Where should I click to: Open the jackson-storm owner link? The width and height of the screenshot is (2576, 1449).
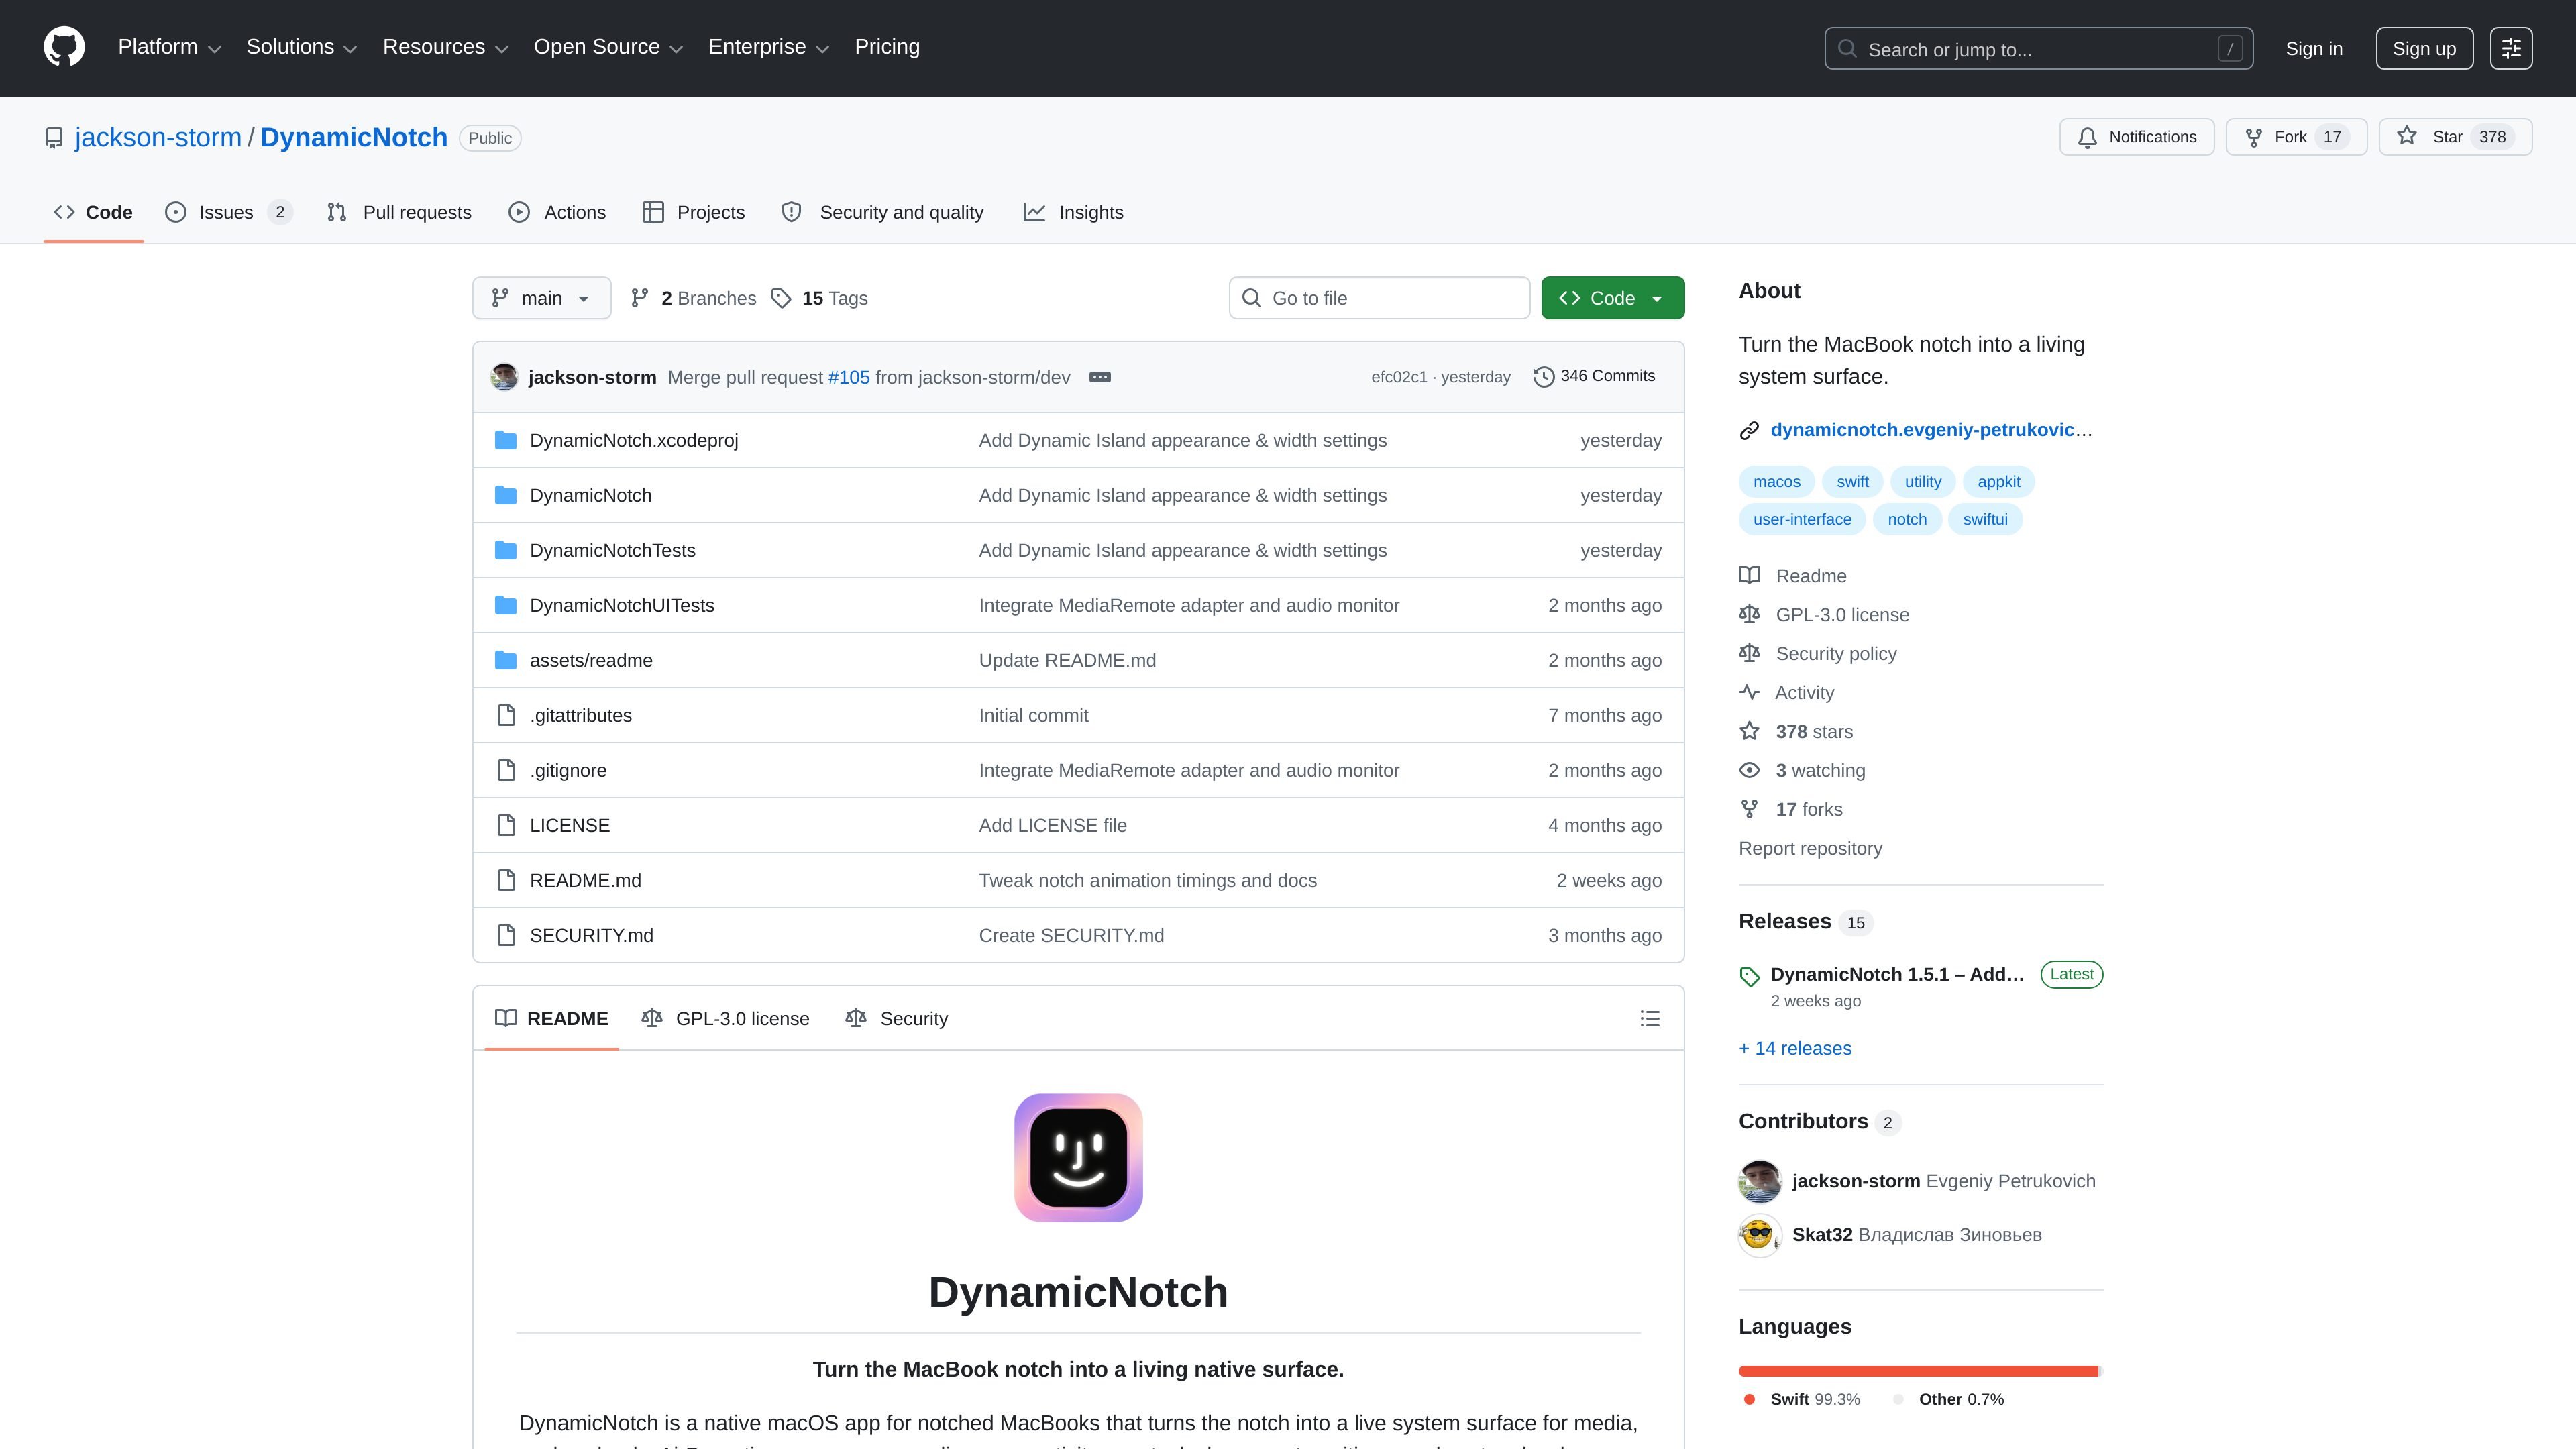tap(158, 138)
